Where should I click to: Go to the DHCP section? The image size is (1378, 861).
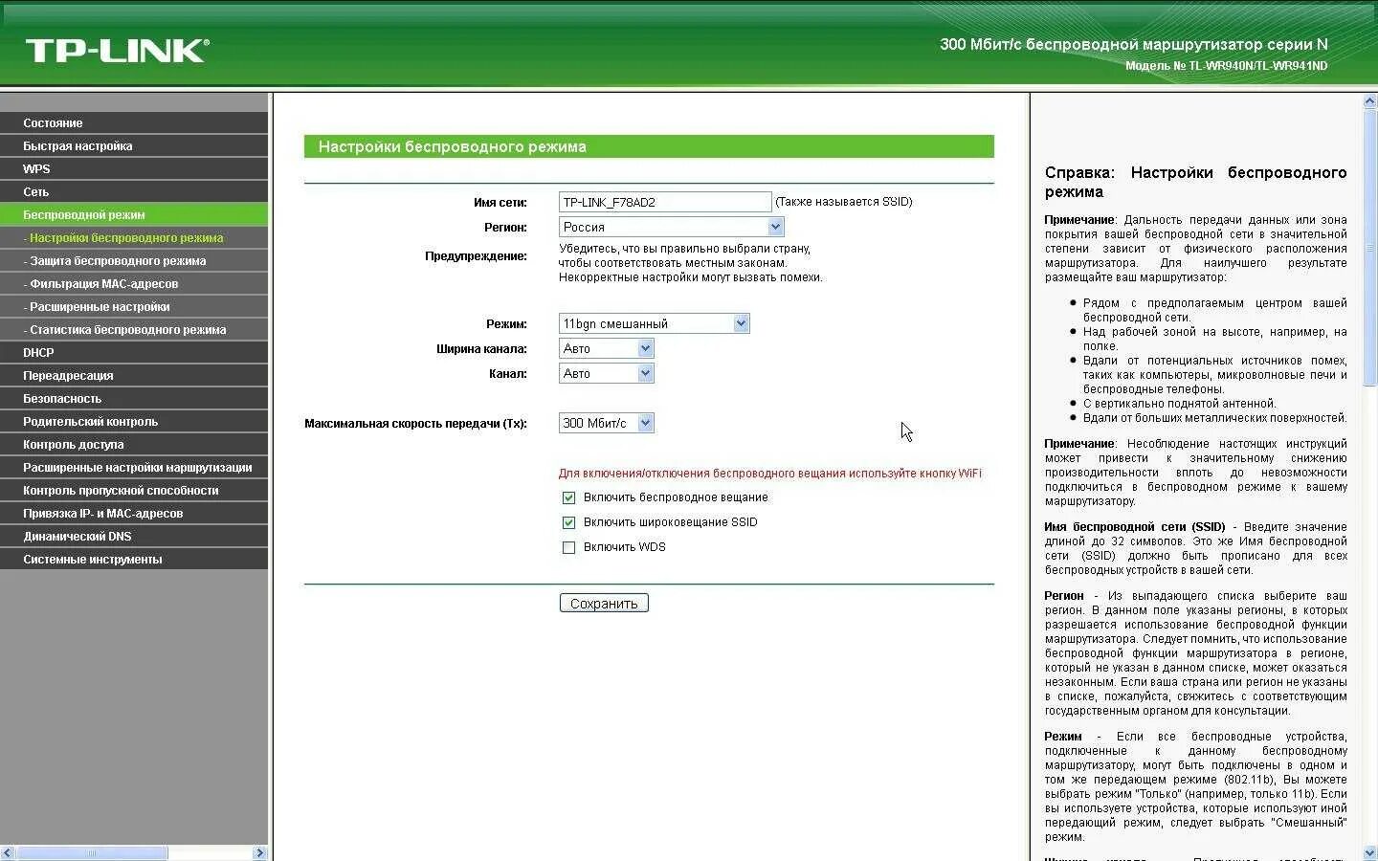(x=134, y=352)
